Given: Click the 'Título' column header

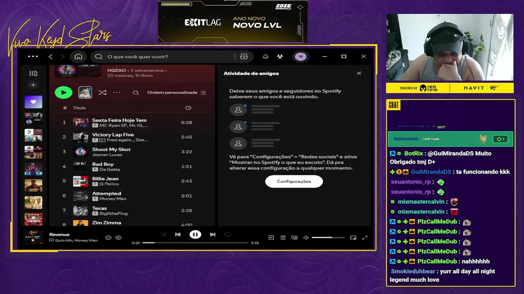Looking at the screenshot, I should coord(79,108).
